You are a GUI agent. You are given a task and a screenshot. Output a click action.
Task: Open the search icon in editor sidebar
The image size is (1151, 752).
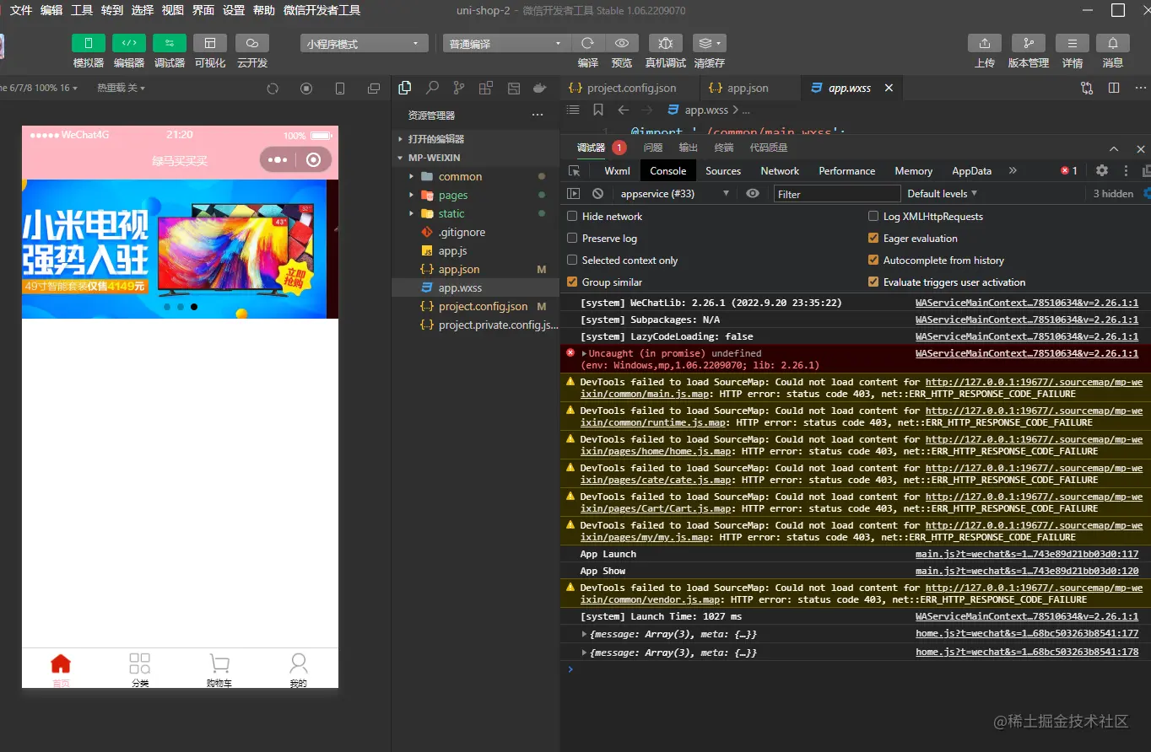(x=432, y=88)
